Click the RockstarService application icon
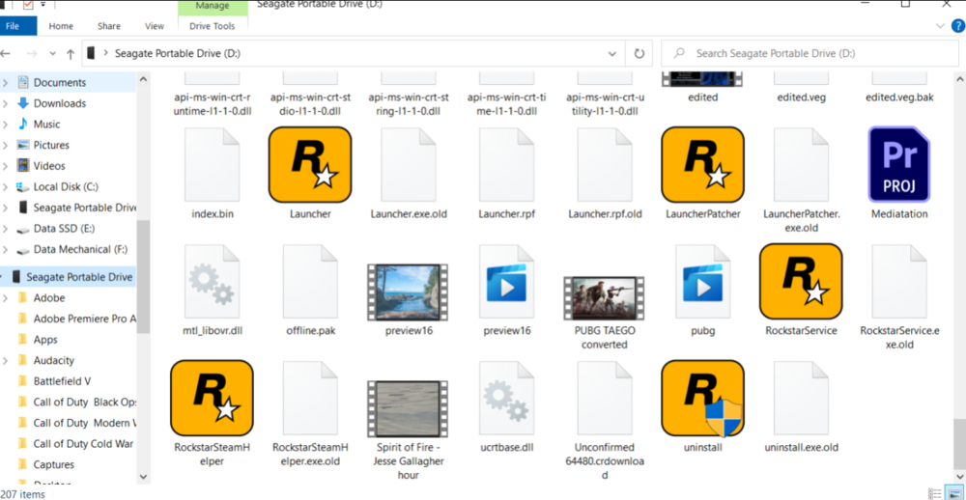The width and height of the screenshot is (966, 500). click(801, 282)
